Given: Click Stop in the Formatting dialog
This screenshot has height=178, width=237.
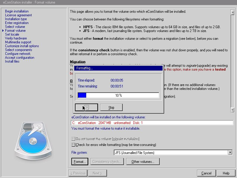Looking at the screenshot, I should point(111,107).
